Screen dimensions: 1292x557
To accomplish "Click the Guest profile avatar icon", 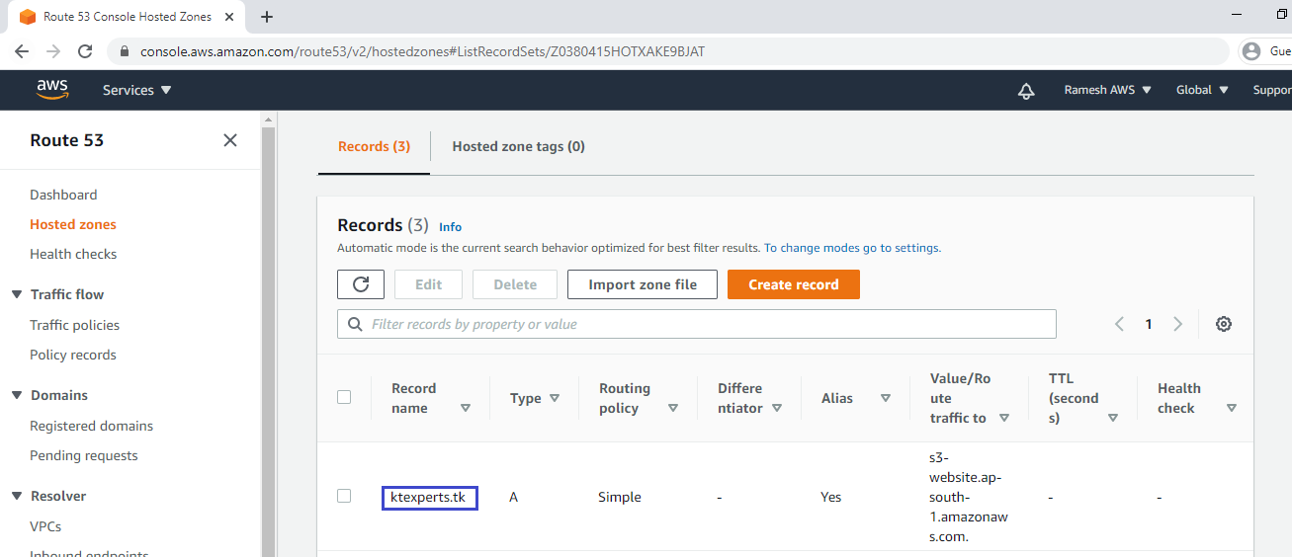I will click(x=1252, y=51).
